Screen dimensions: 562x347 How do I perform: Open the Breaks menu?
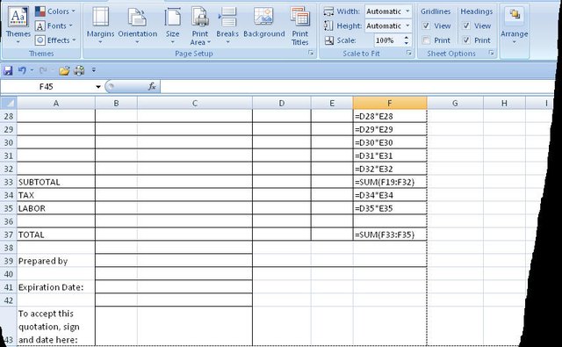[x=227, y=25]
